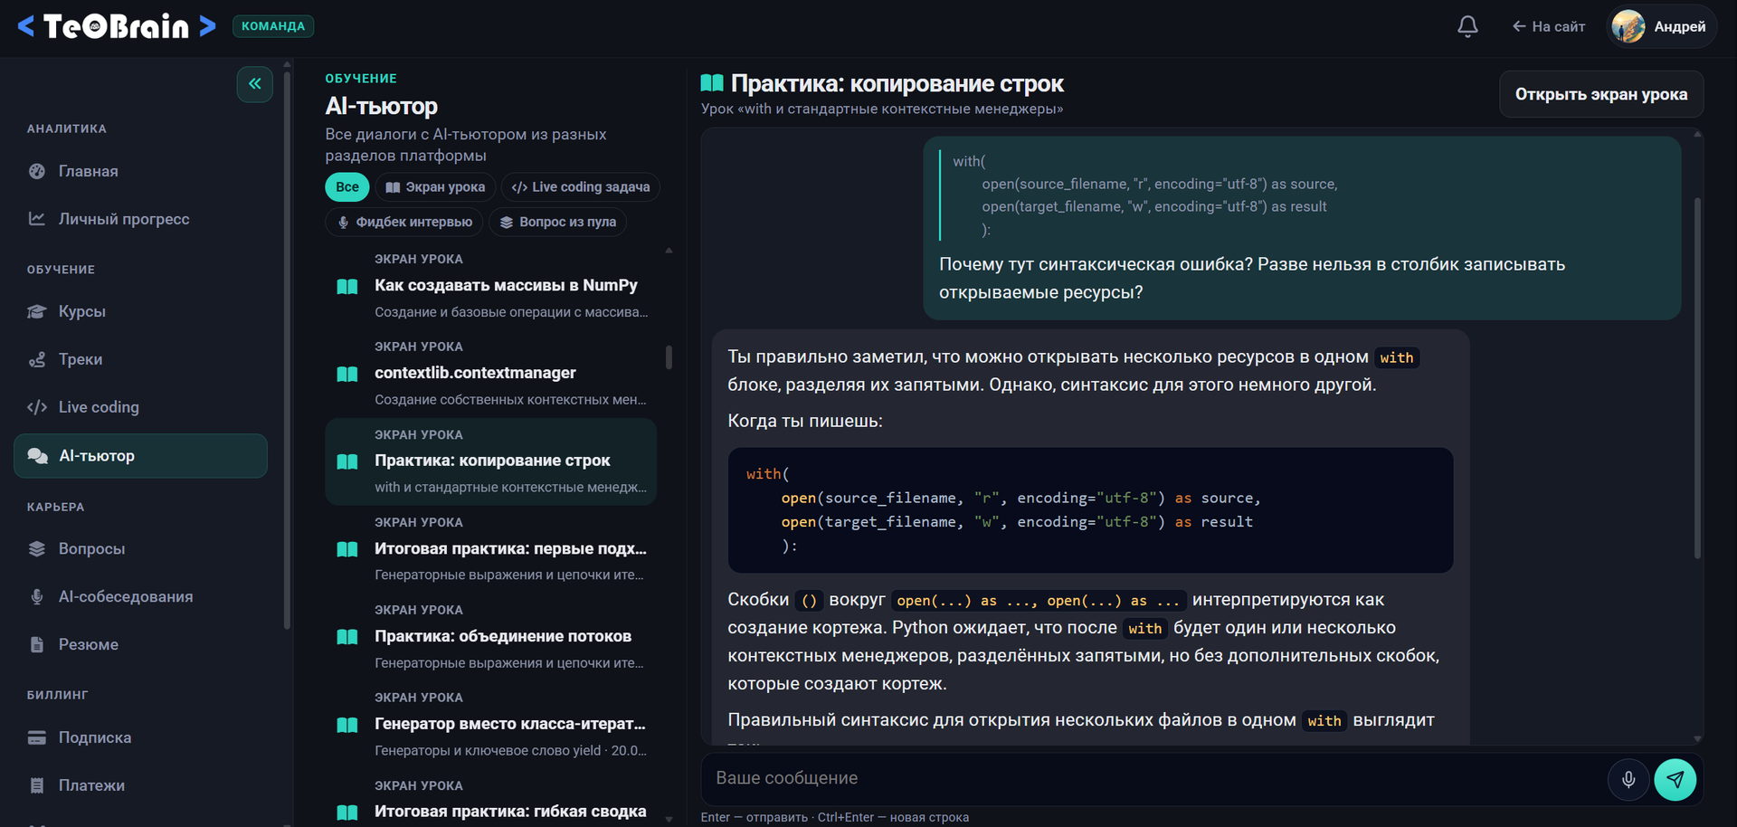The width and height of the screenshot is (1737, 827).
Task: Activate voice input microphone button
Action: (1628, 779)
